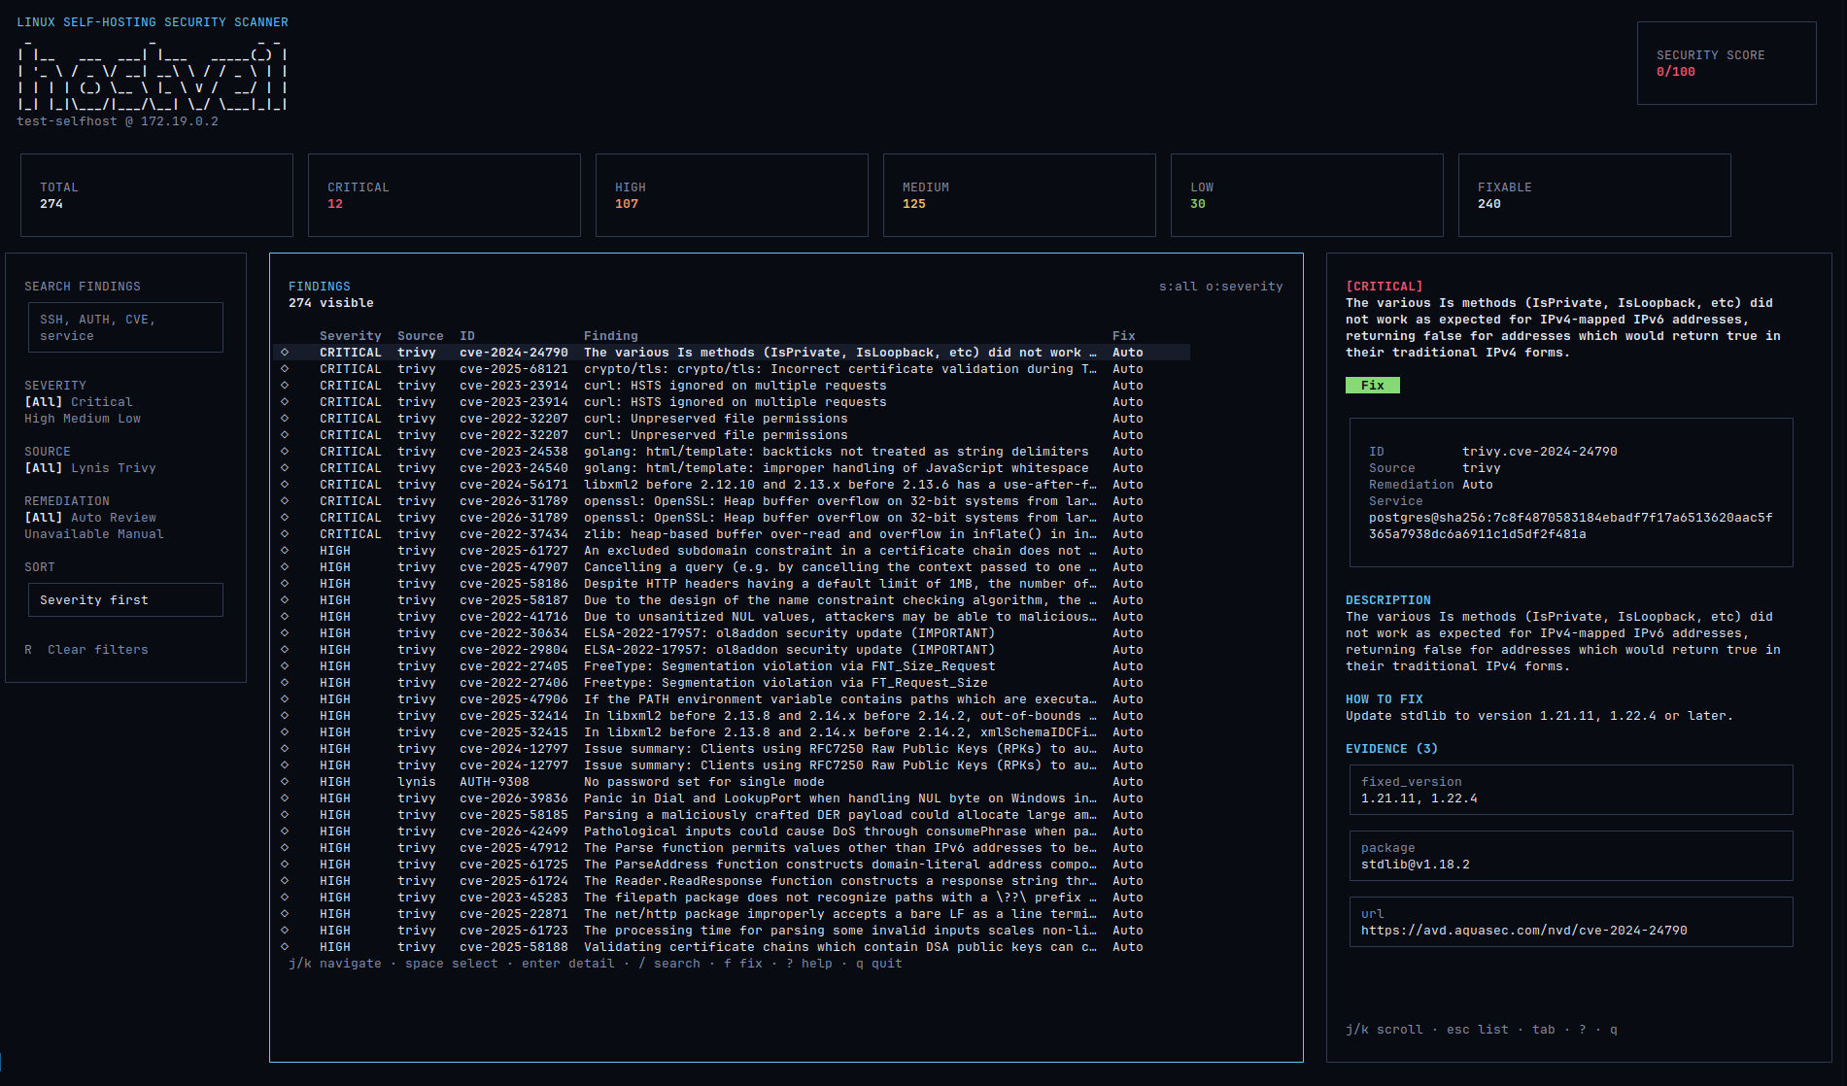
Task: Select diamond marker for cve-2026-42499 row
Action: 285,831
